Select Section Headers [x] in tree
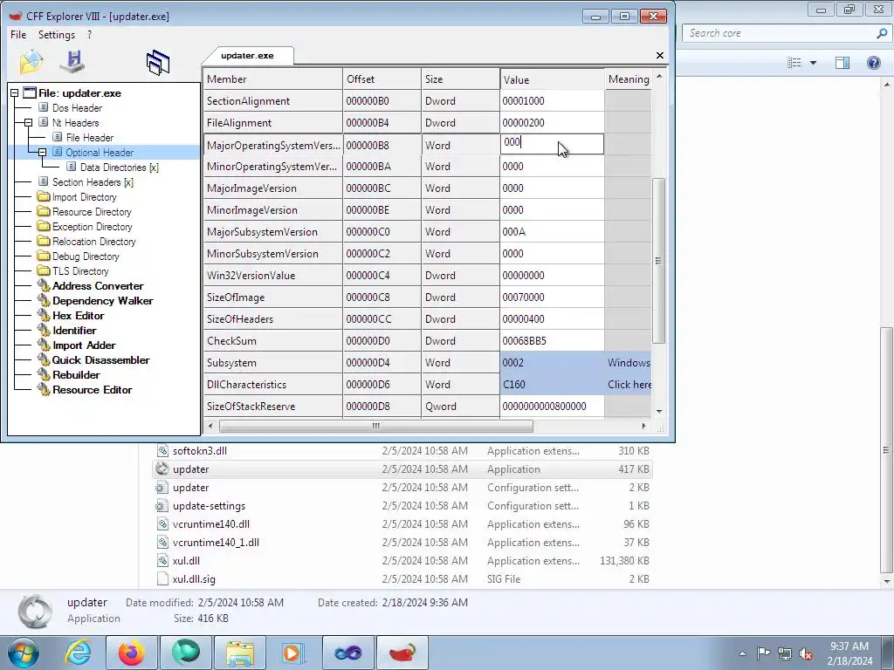894x670 pixels. (x=93, y=181)
